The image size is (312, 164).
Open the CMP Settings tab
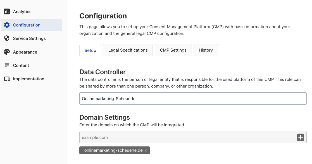(x=173, y=50)
